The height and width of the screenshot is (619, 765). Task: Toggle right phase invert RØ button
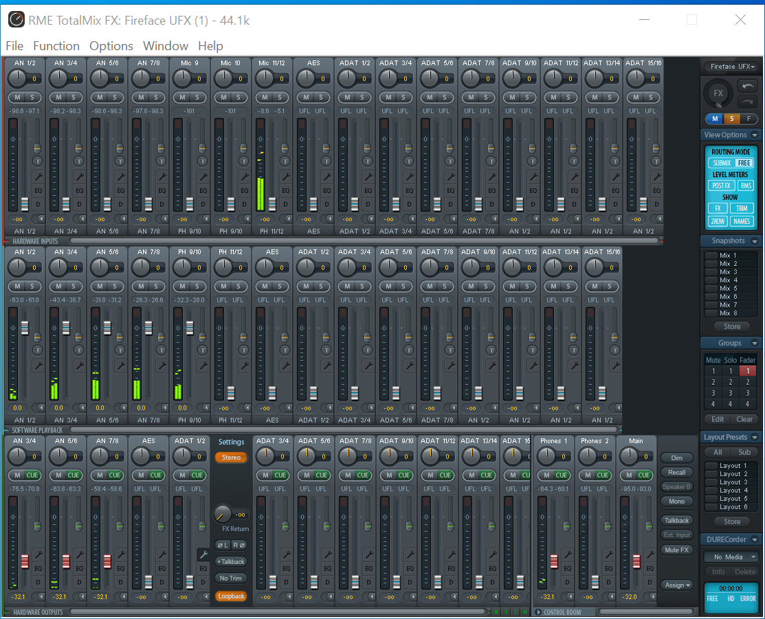pyautogui.click(x=239, y=545)
